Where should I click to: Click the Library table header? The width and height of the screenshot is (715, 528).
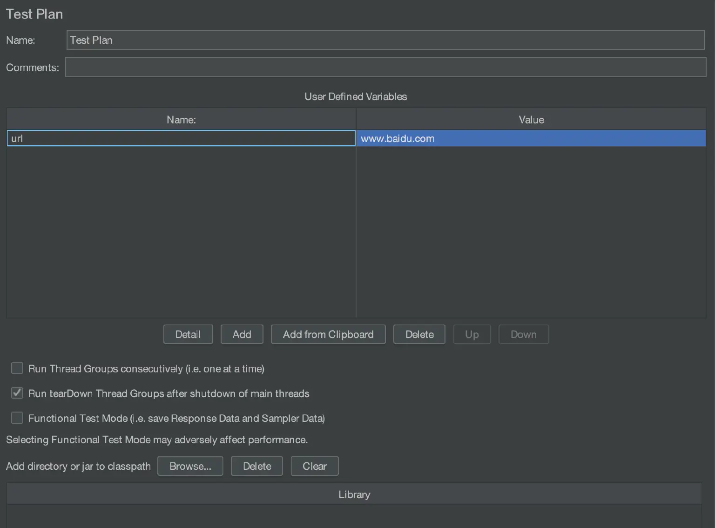(354, 494)
